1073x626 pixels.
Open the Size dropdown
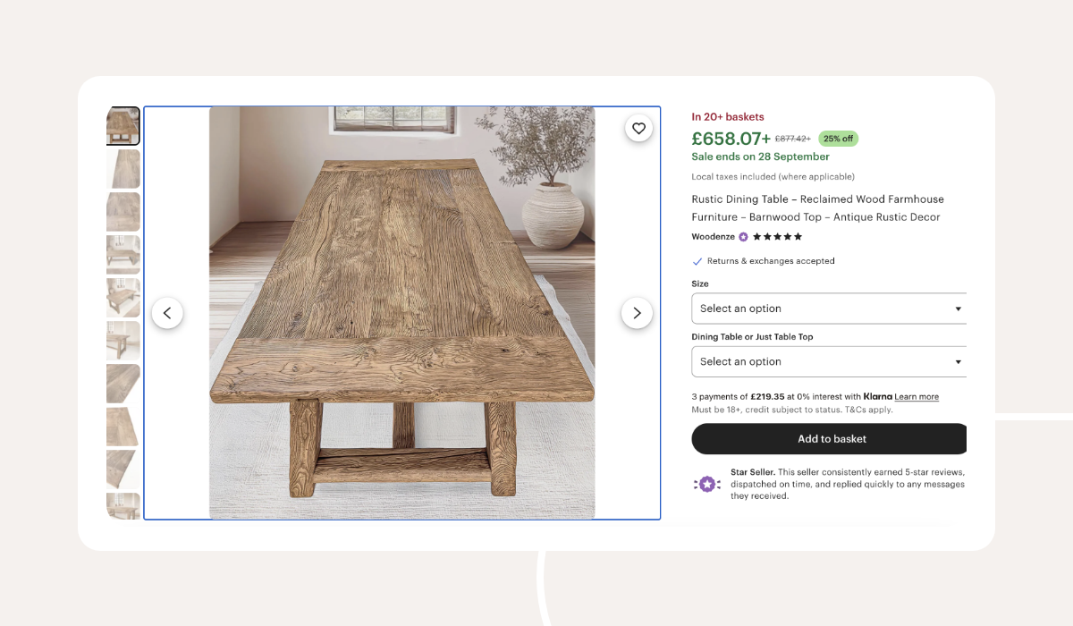tap(827, 309)
